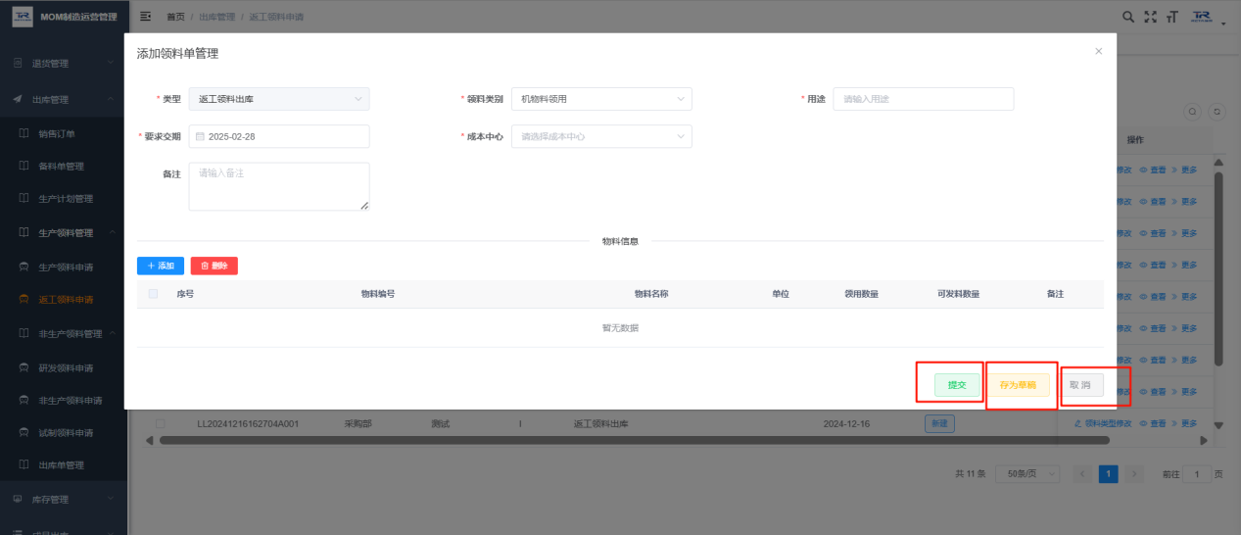Image resolution: width=1241 pixels, height=535 pixels.
Task: Click the 采购部 cell in last row
Action: [x=356, y=424]
